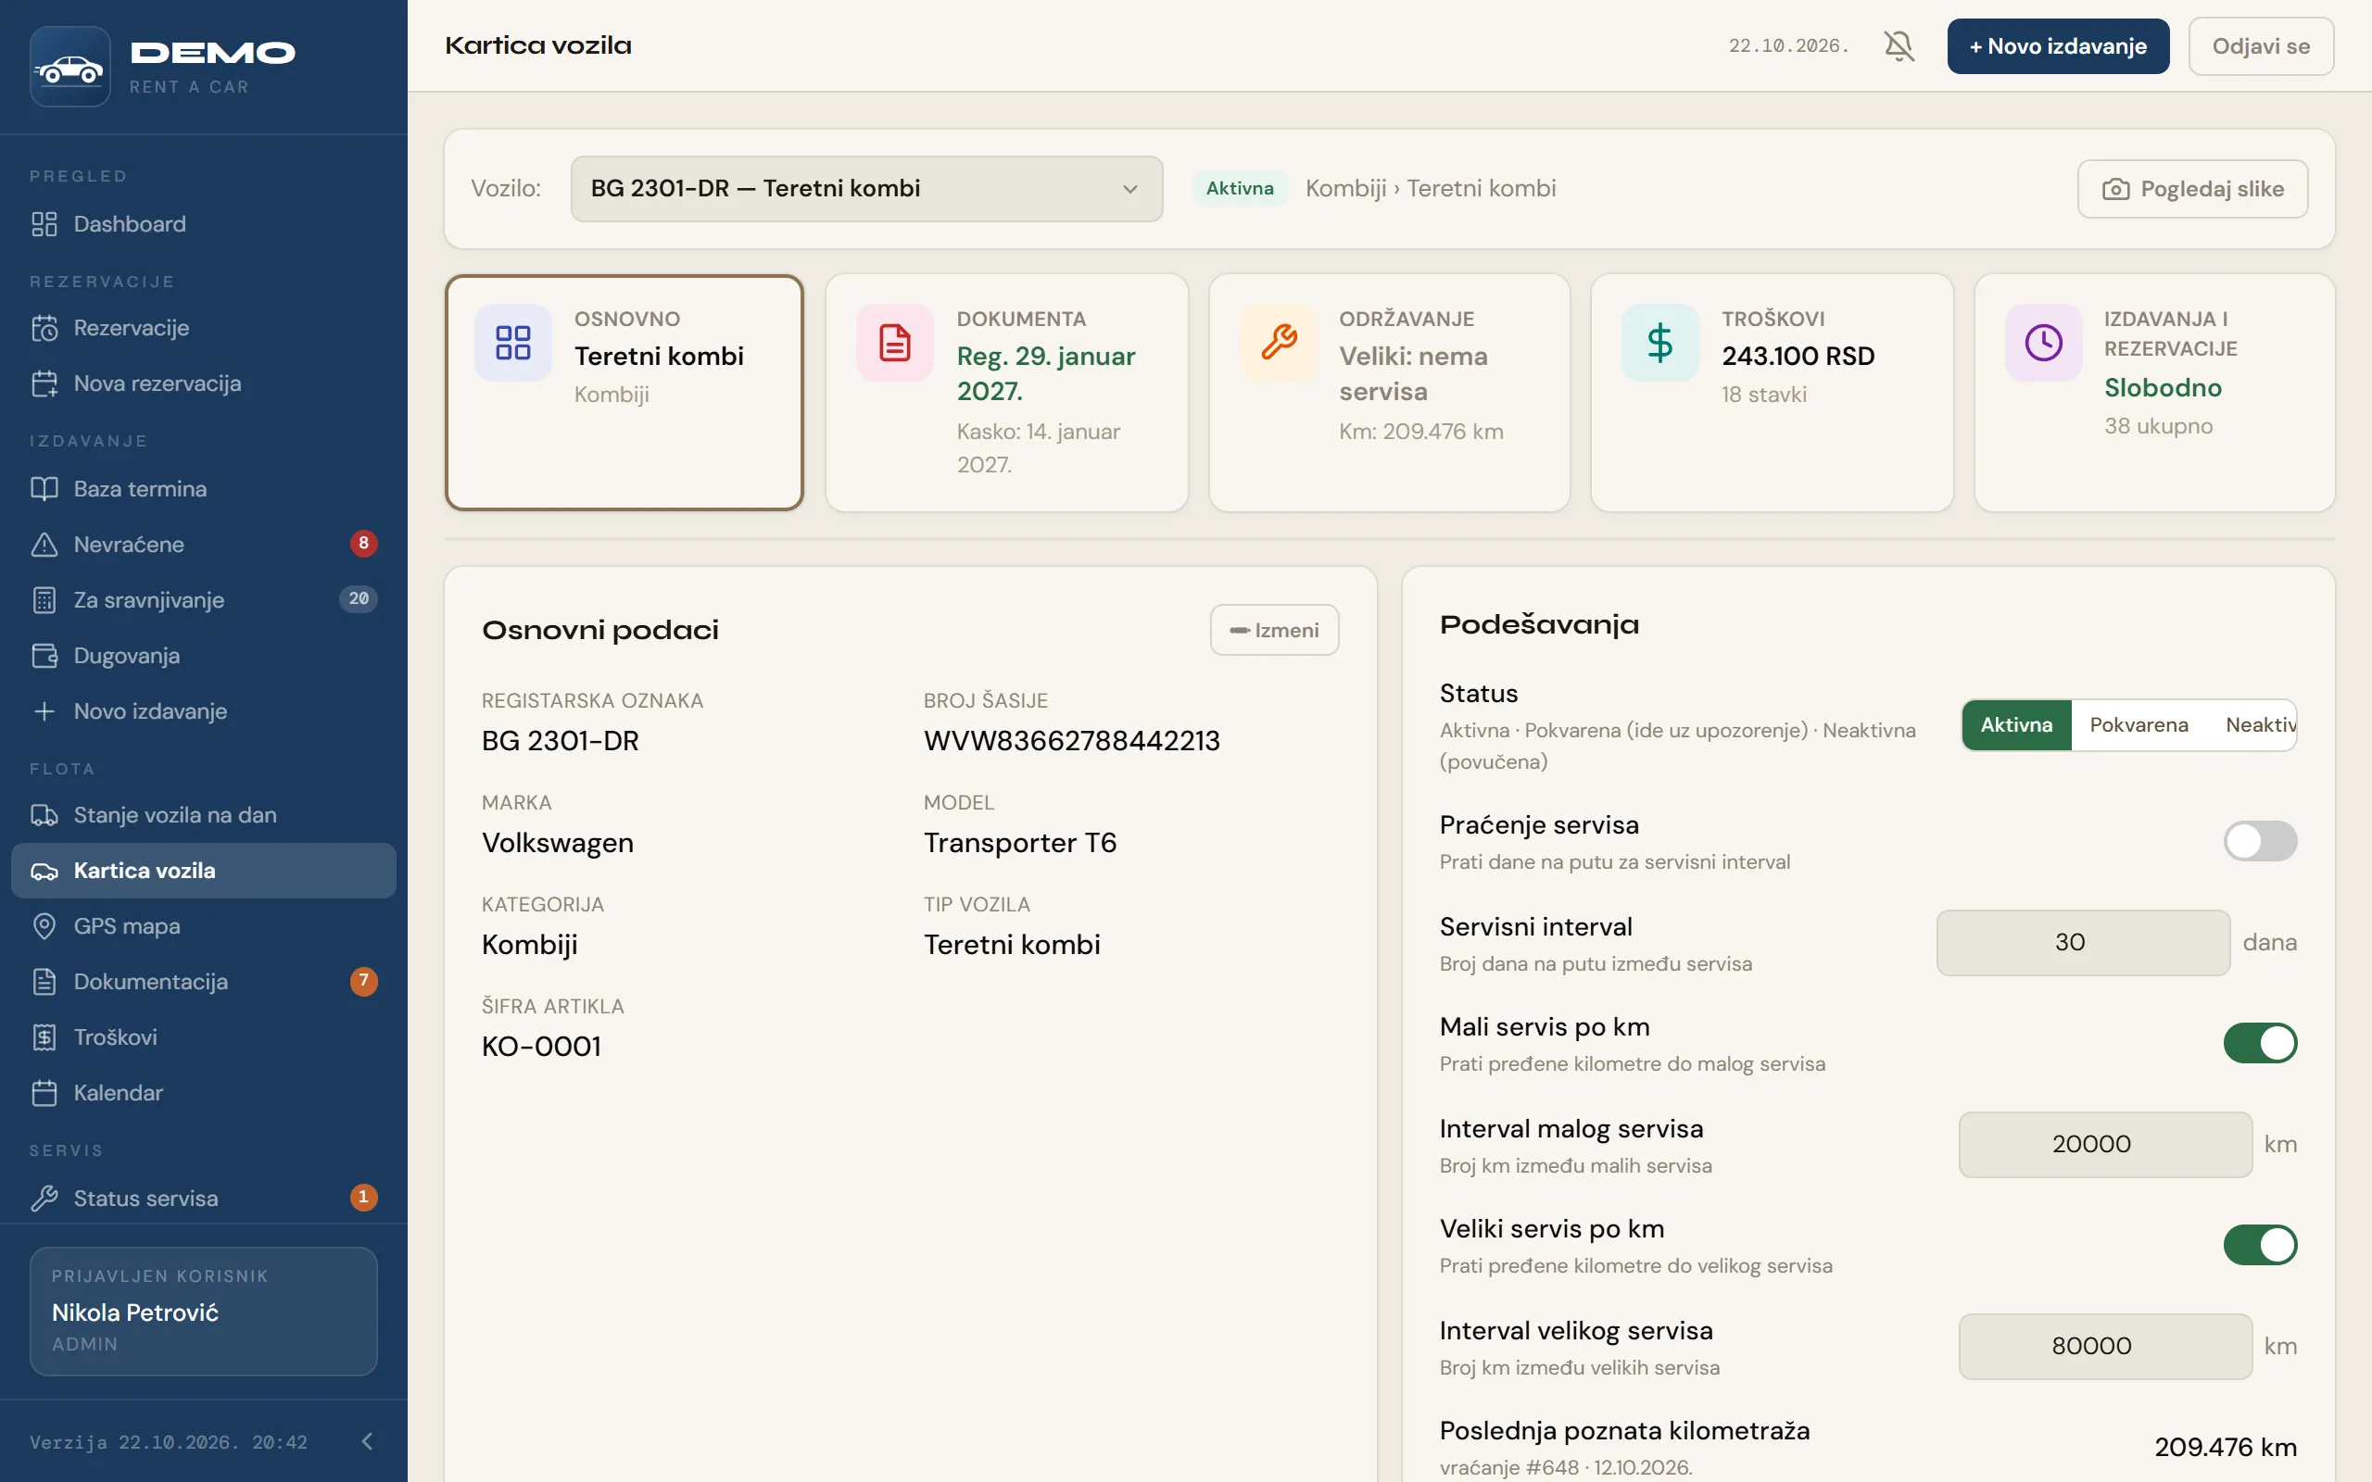Set status to Aktivna
The image size is (2372, 1482).
[2016, 725]
